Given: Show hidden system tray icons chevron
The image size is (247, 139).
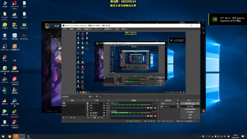Looking at the screenshot, I should (x=200, y=137).
